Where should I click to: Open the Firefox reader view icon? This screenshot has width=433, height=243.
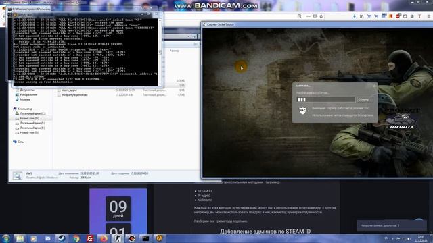299,16
